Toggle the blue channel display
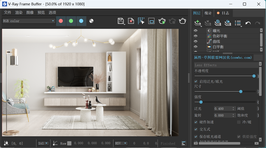The image size is (266, 148). pos(81,21)
